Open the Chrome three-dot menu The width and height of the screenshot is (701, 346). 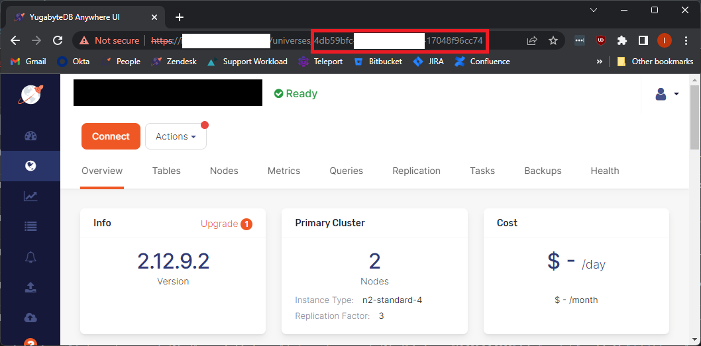(x=686, y=40)
